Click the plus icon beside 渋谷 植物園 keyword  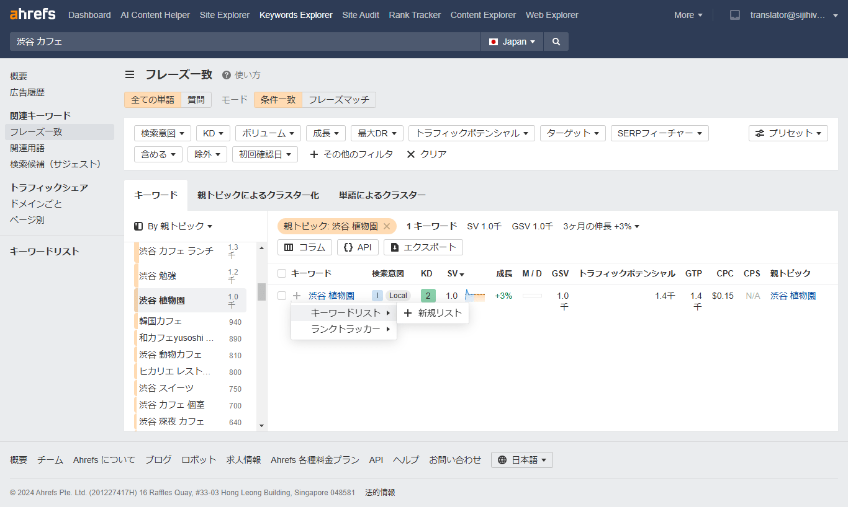[297, 296]
